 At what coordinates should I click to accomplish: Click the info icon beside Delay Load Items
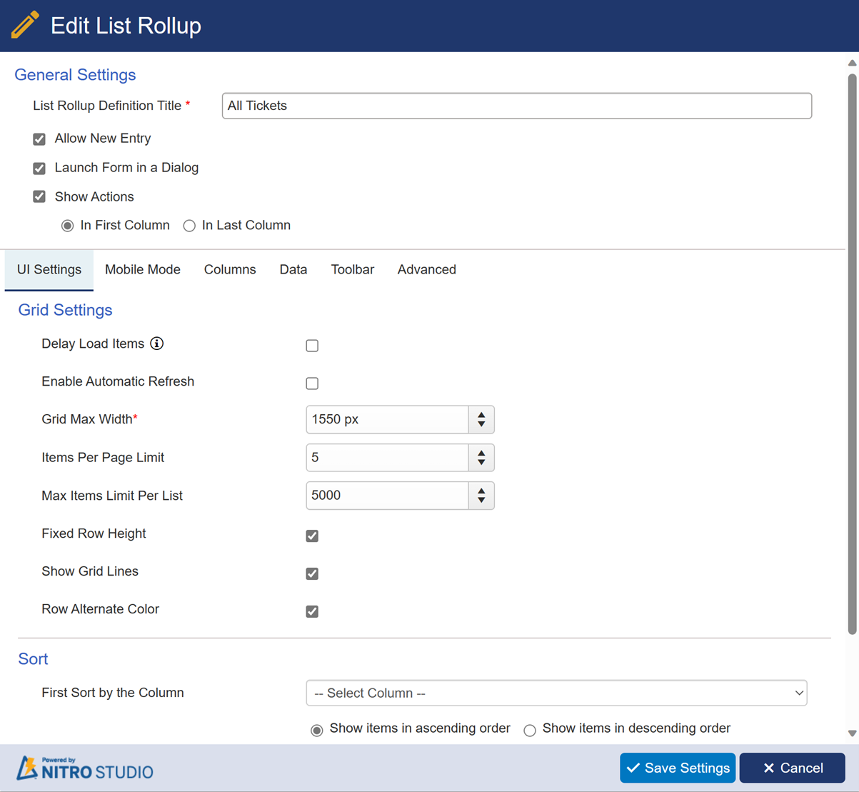157,344
